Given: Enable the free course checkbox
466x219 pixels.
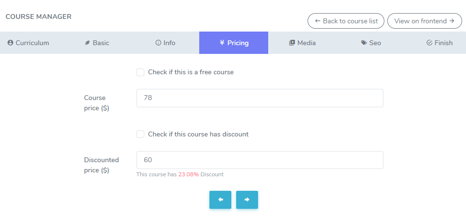Looking at the screenshot, I should [140, 72].
